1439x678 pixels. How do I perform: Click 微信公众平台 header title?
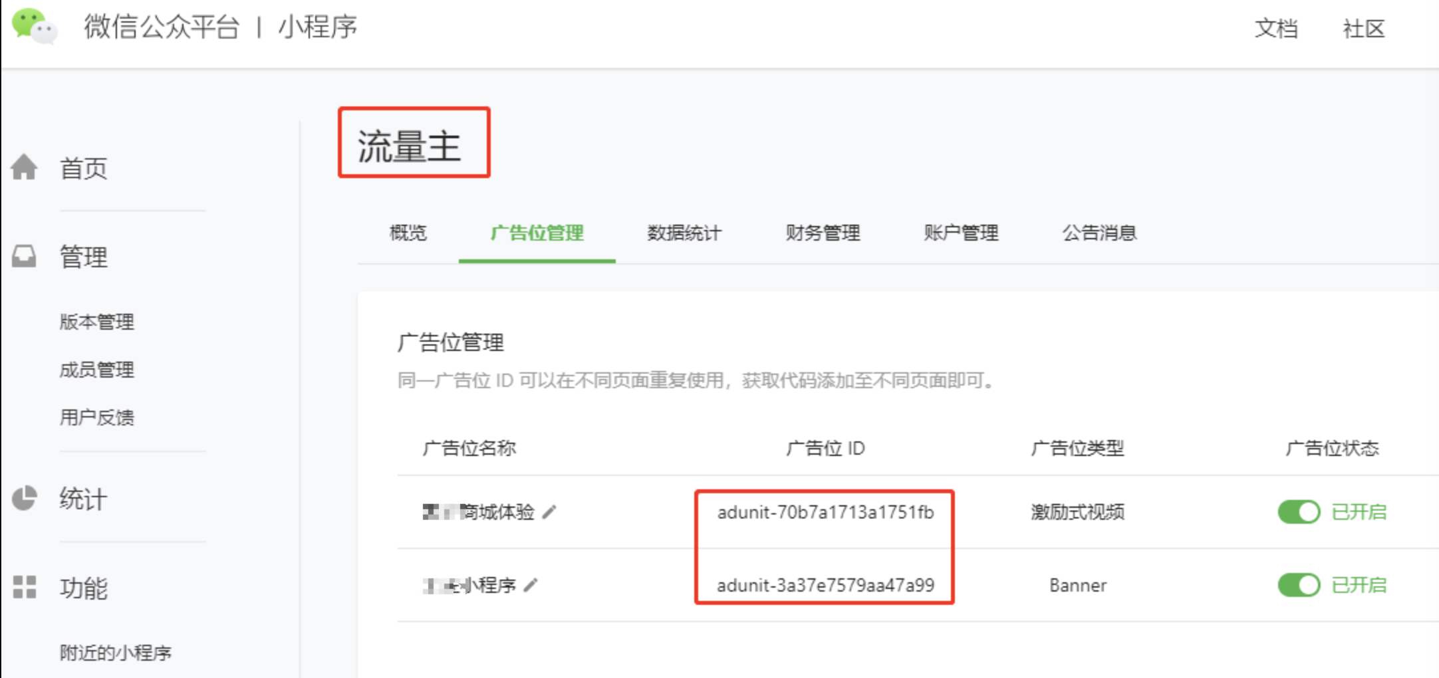point(162,27)
